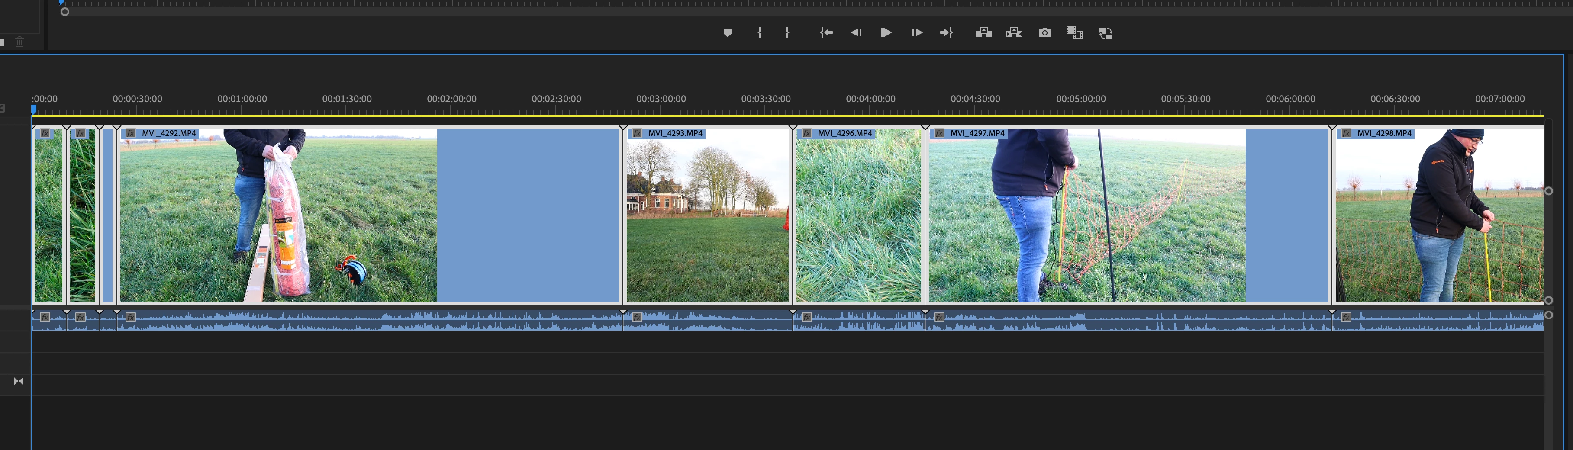Click the Toggle Proxies icon
Screen dimensions: 1573x450
click(1105, 33)
